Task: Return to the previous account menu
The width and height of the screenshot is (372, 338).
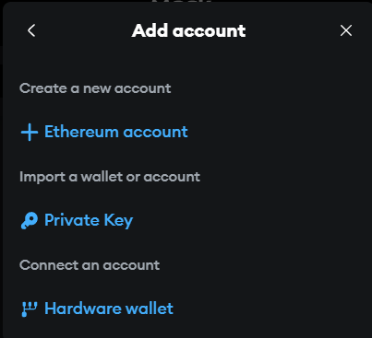Action: point(31,30)
